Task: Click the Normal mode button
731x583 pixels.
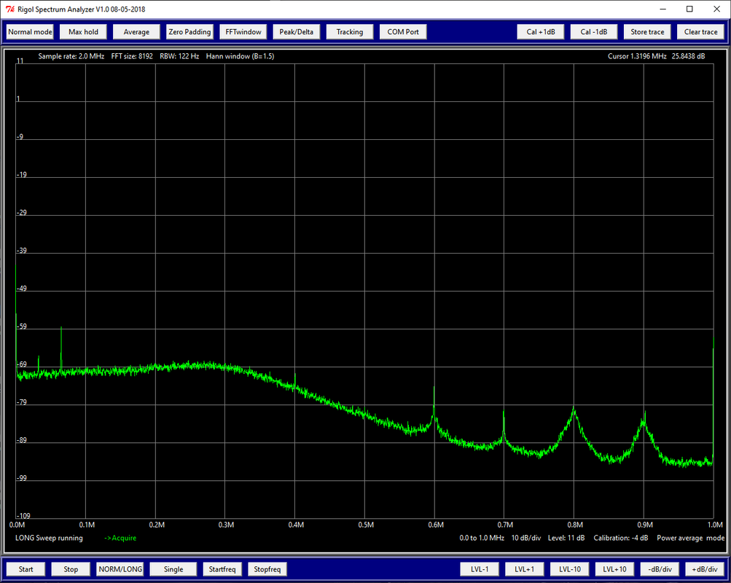Action: click(31, 31)
